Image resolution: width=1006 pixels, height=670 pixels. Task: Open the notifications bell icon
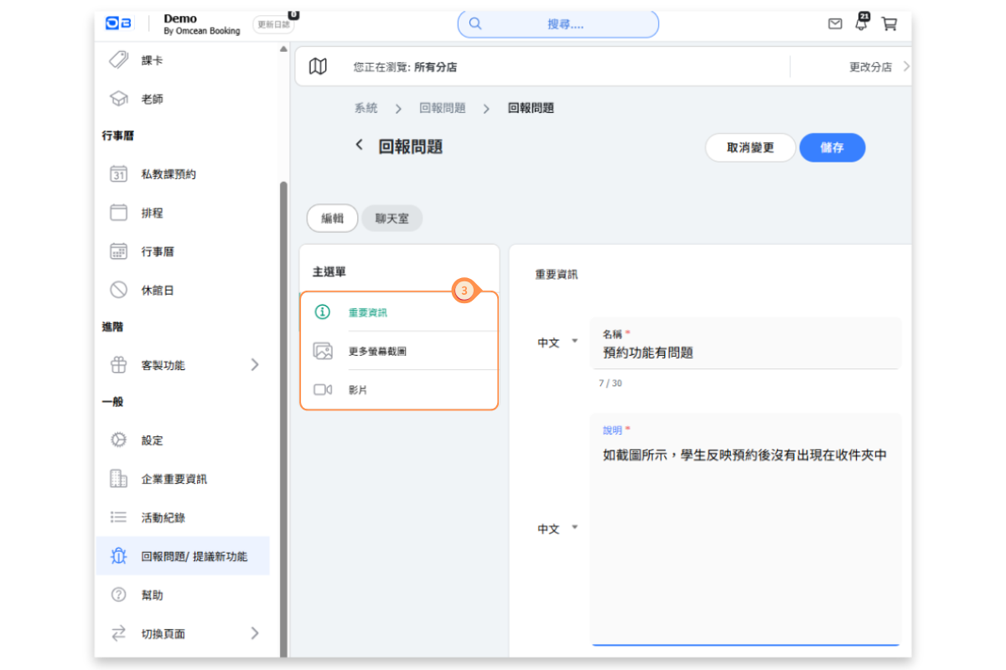(x=861, y=24)
